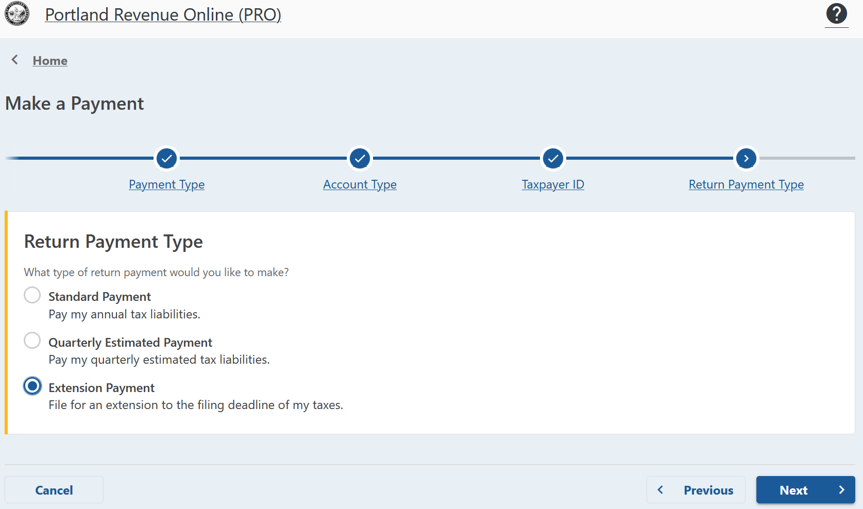Select the Standard Payment radio button
This screenshot has height=509, width=863.
(32, 295)
